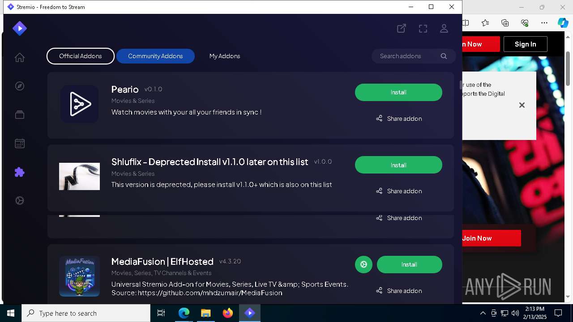Click the MediaFusion | ElfHosted title
The height and width of the screenshot is (322, 573).
click(162, 262)
